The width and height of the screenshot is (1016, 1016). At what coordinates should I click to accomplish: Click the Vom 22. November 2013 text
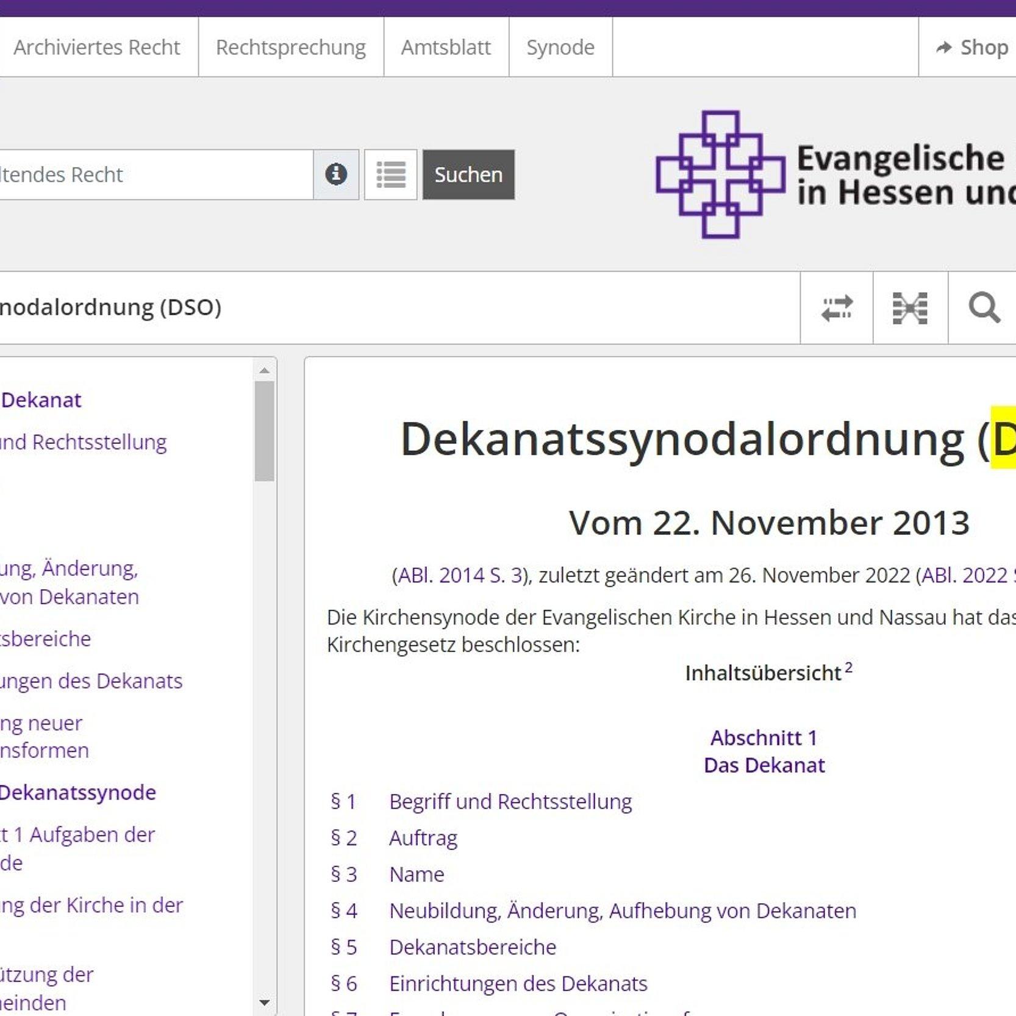769,523
